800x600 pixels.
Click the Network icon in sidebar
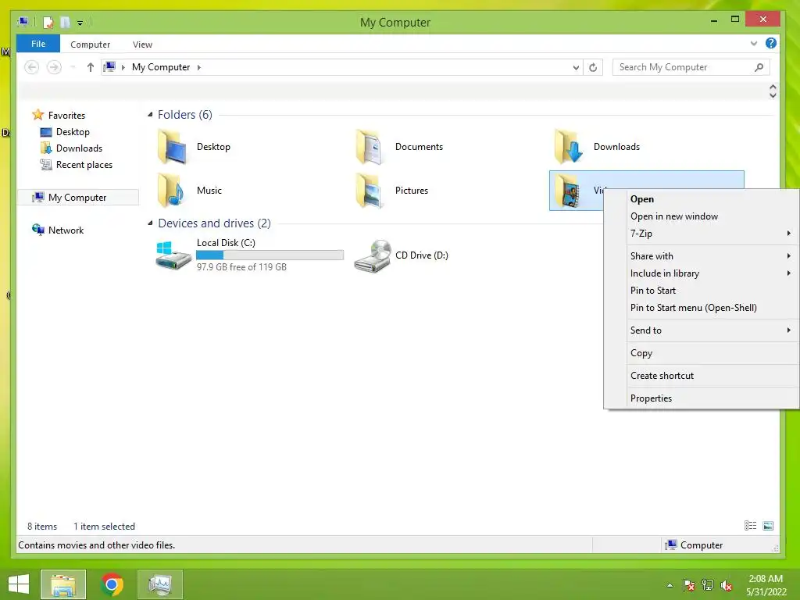point(37,230)
